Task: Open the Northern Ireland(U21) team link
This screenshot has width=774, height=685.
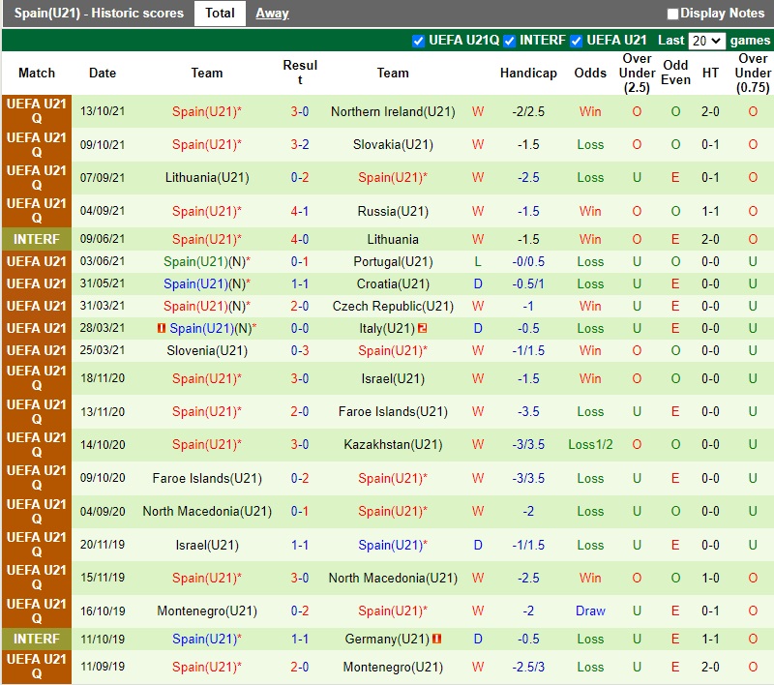Action: point(393,111)
